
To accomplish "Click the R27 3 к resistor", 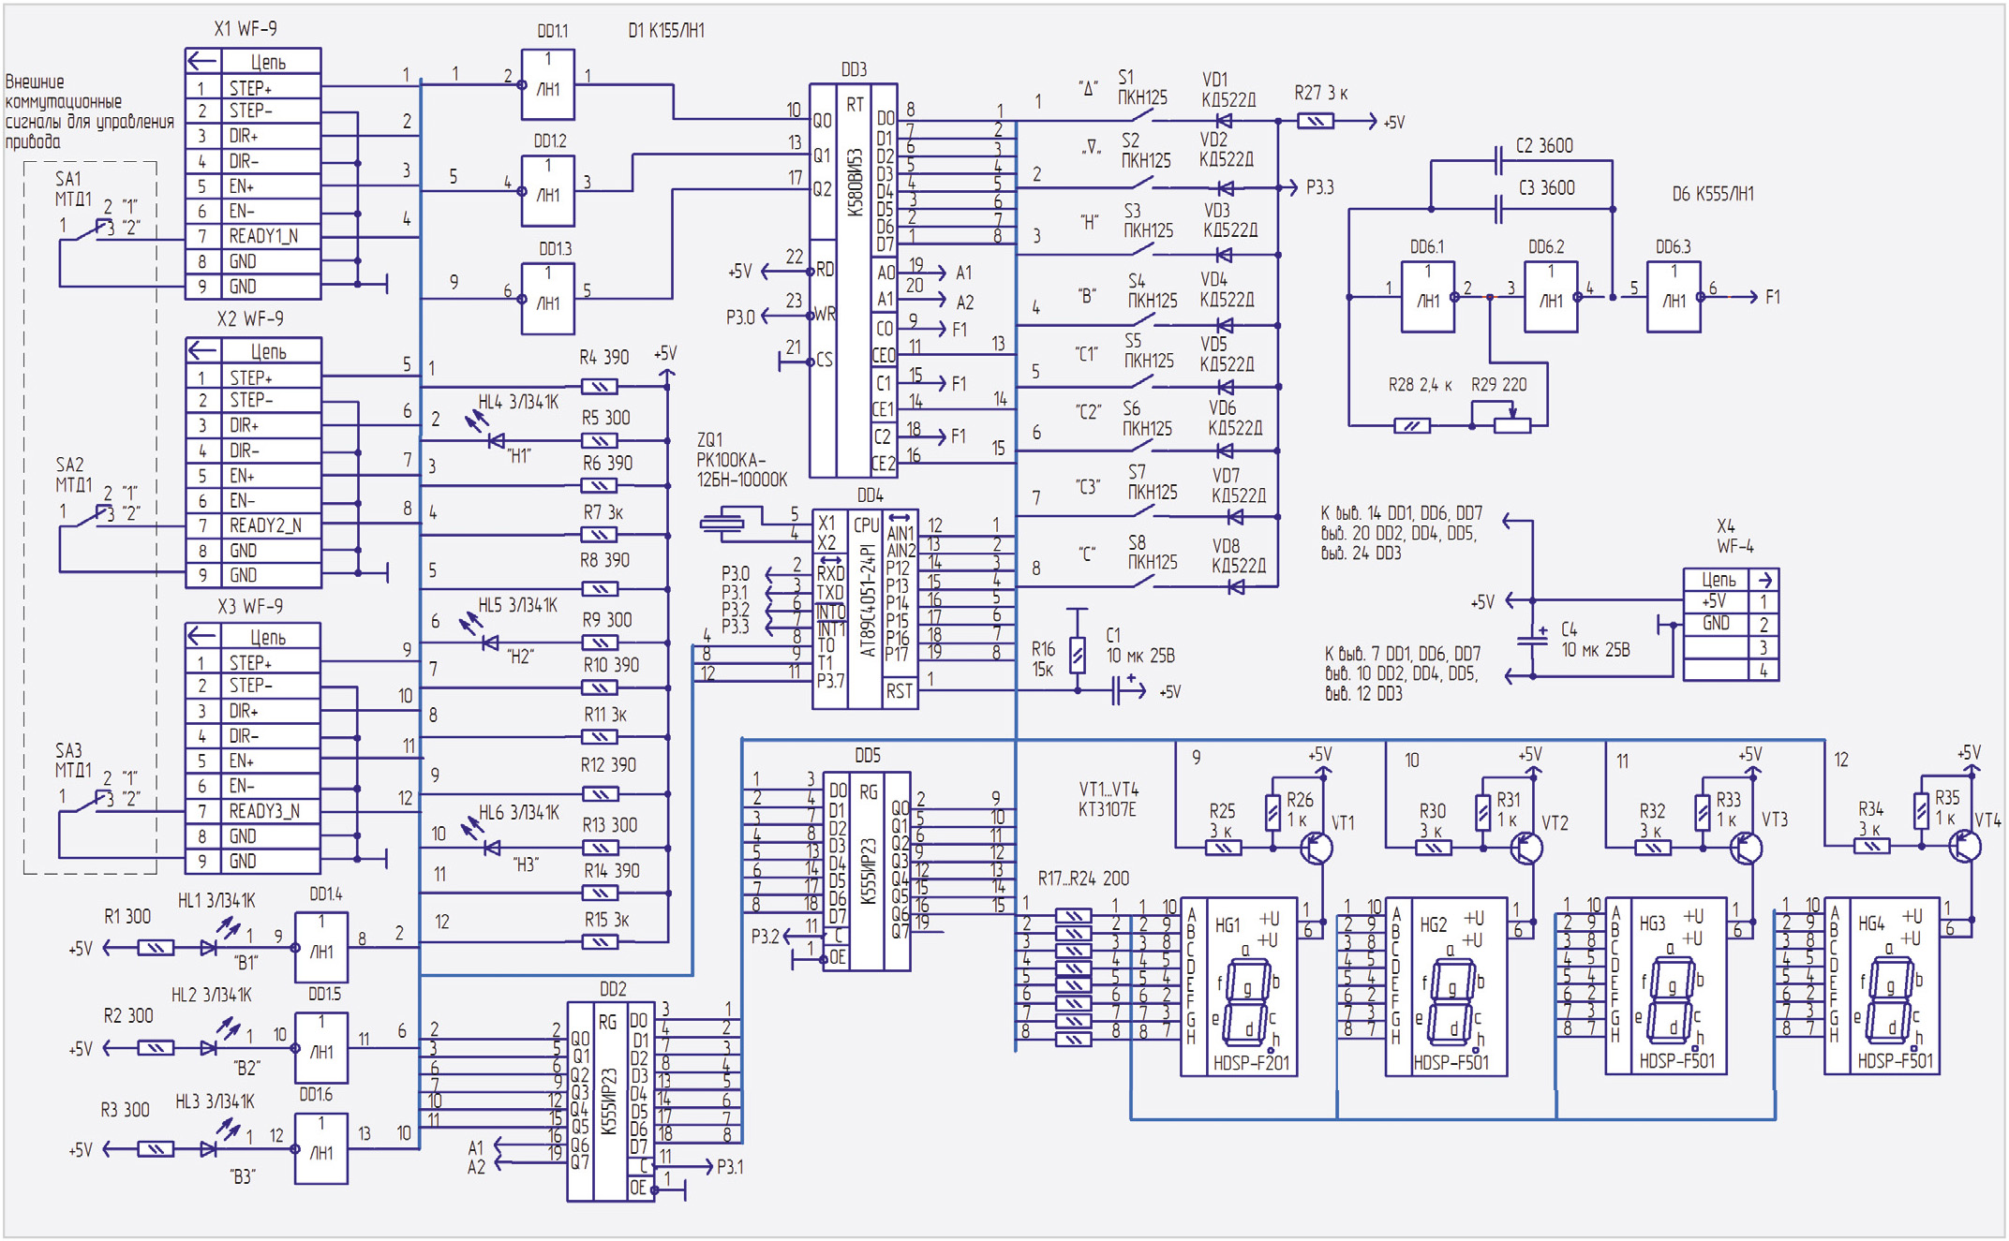I will (x=1315, y=121).
